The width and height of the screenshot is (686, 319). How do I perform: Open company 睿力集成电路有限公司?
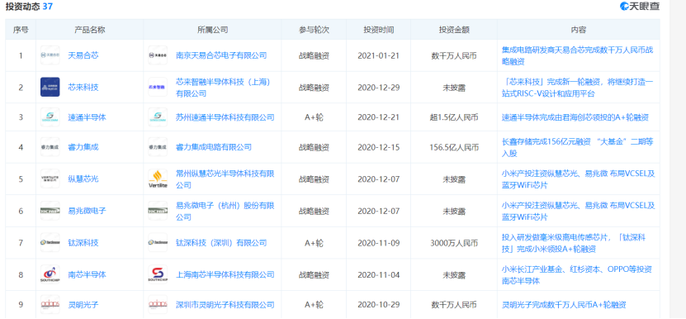tap(214, 147)
